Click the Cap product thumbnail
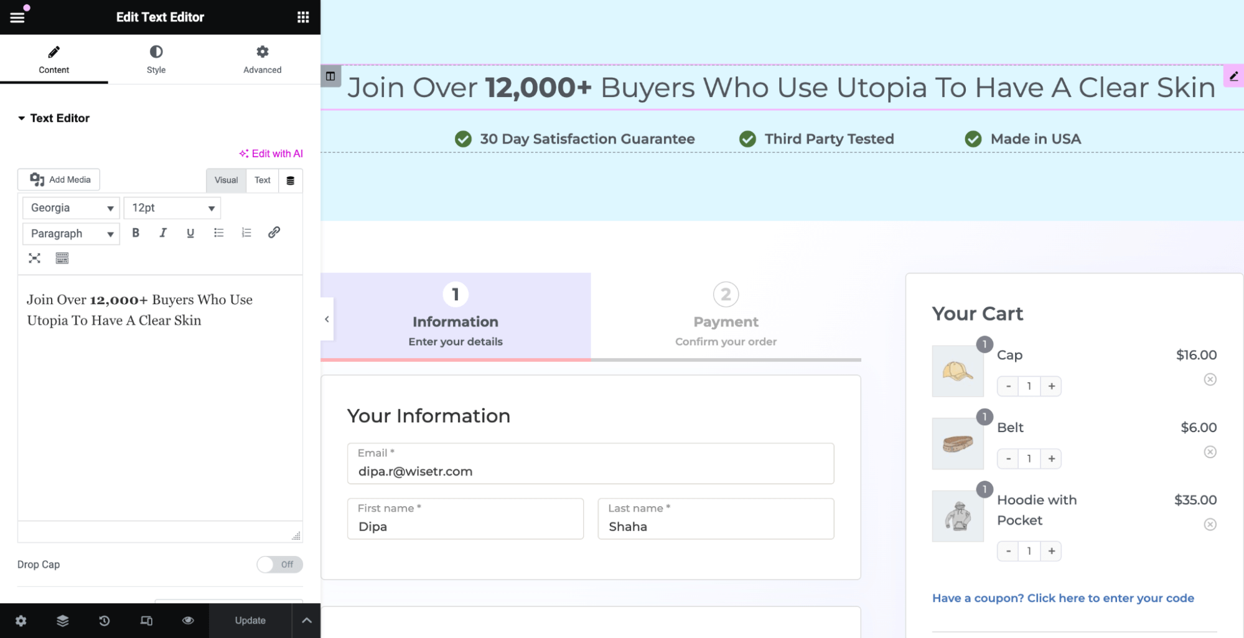The height and width of the screenshot is (638, 1244). point(958,371)
